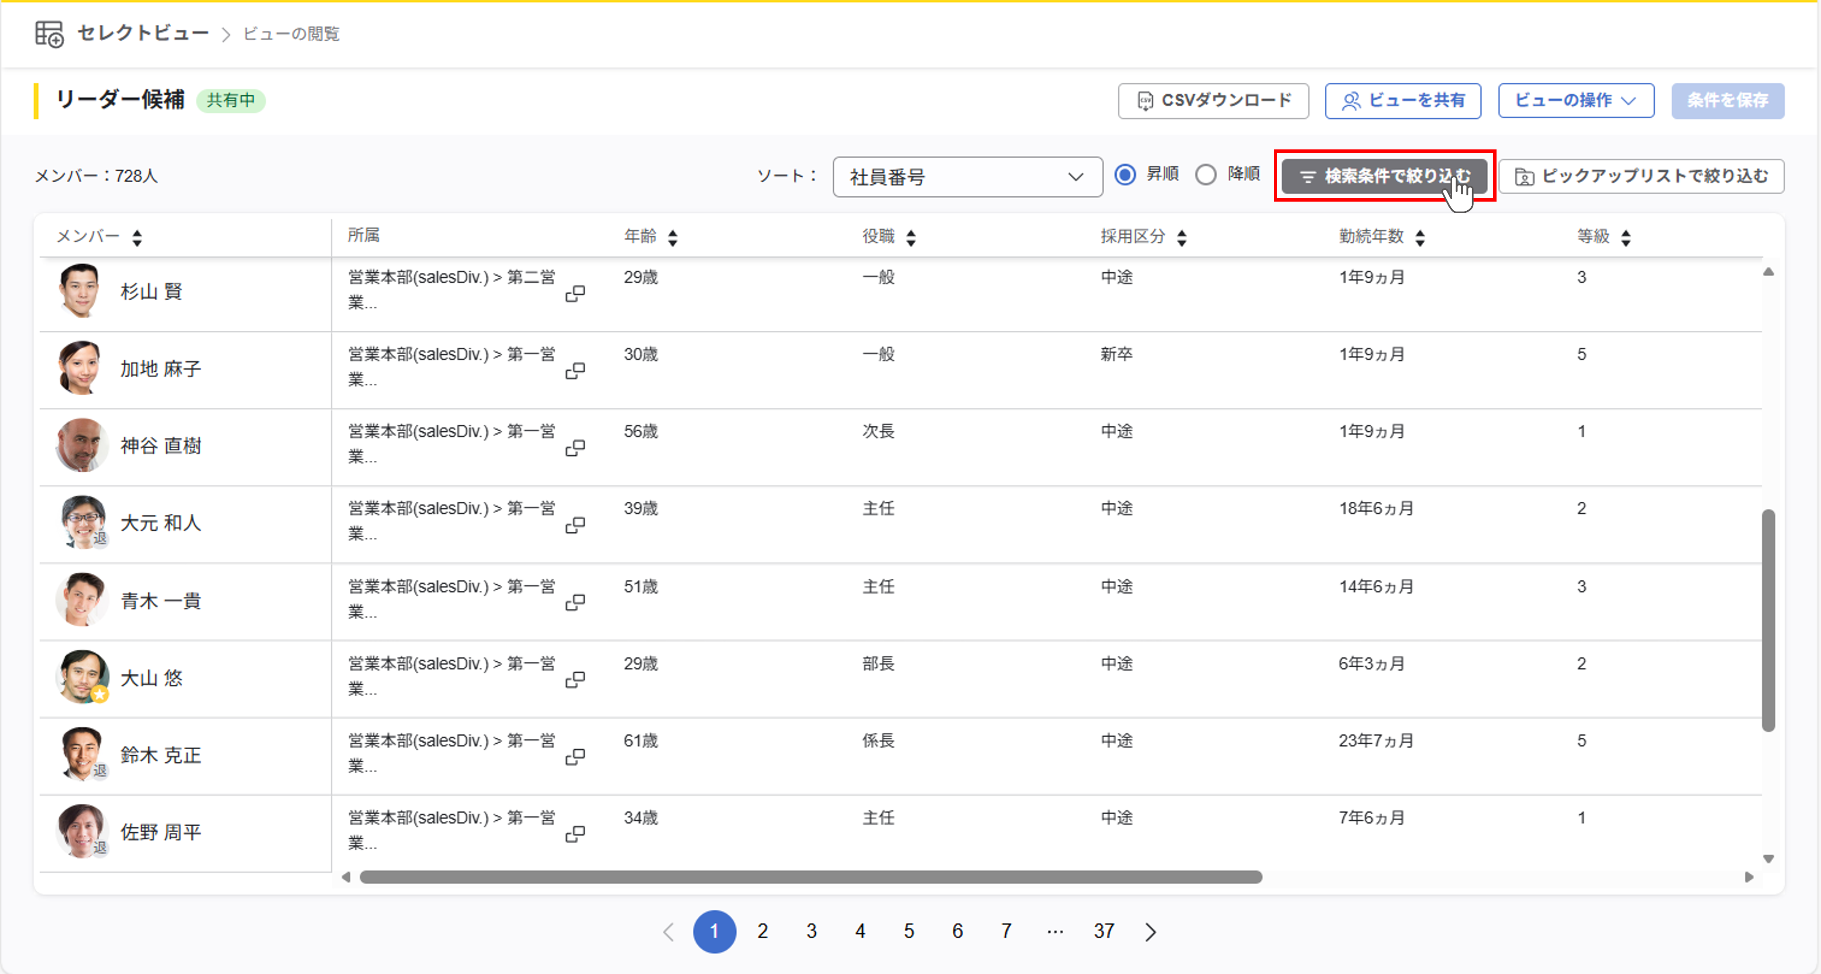Open 加地 麻子's profile photo
This screenshot has height=974, width=1821.
(81, 368)
